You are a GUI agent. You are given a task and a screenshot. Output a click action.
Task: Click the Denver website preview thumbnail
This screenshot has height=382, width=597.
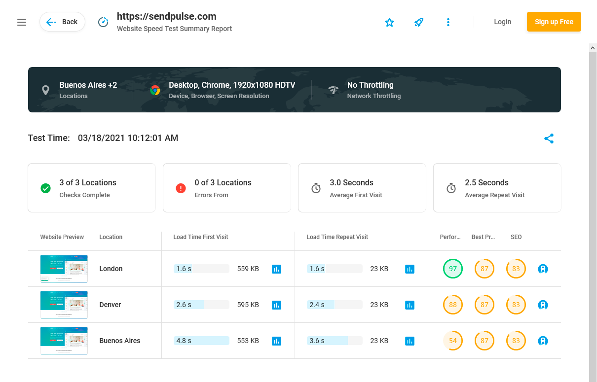coord(64,305)
